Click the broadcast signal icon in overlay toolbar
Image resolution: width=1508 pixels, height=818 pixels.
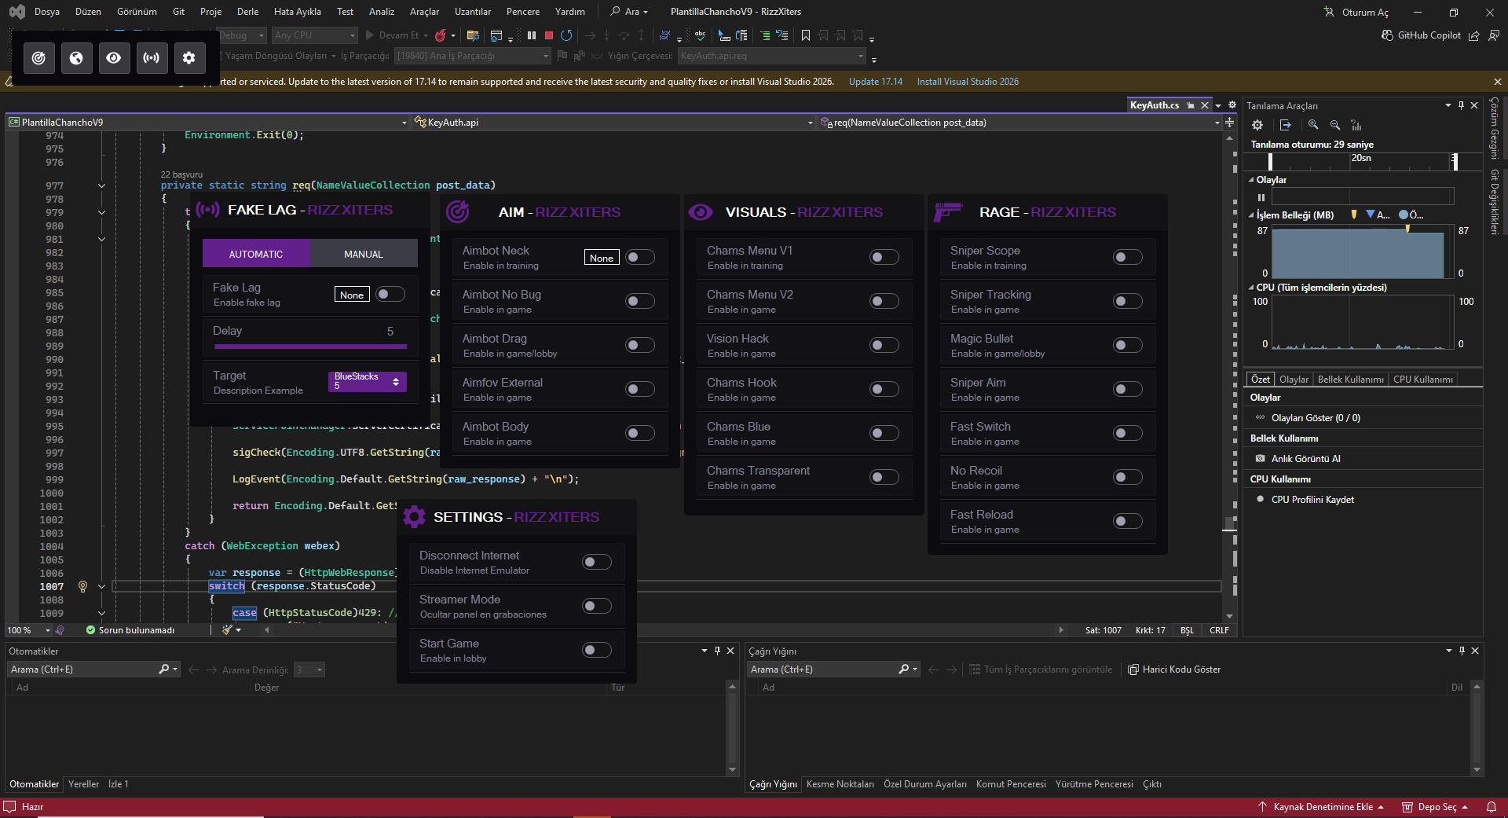(x=151, y=57)
